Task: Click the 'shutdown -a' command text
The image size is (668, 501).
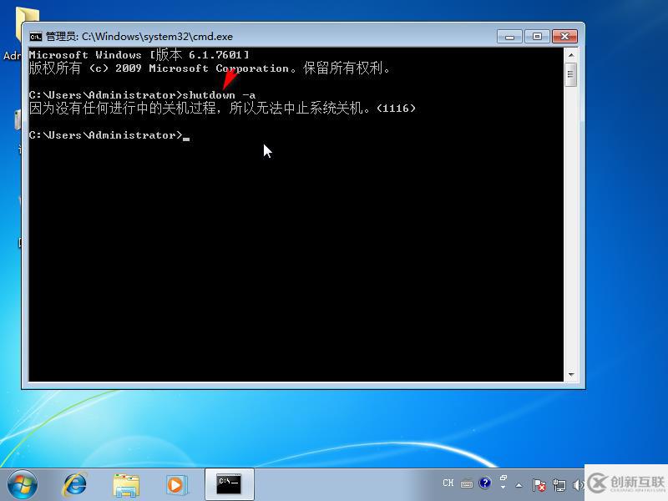Action: point(219,95)
